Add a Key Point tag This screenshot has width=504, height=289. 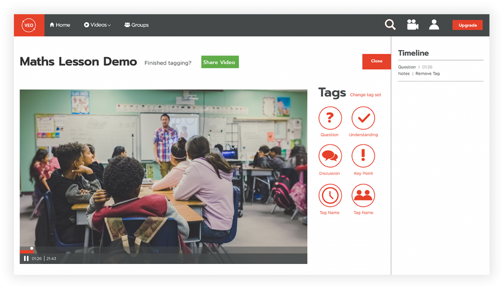tap(363, 156)
